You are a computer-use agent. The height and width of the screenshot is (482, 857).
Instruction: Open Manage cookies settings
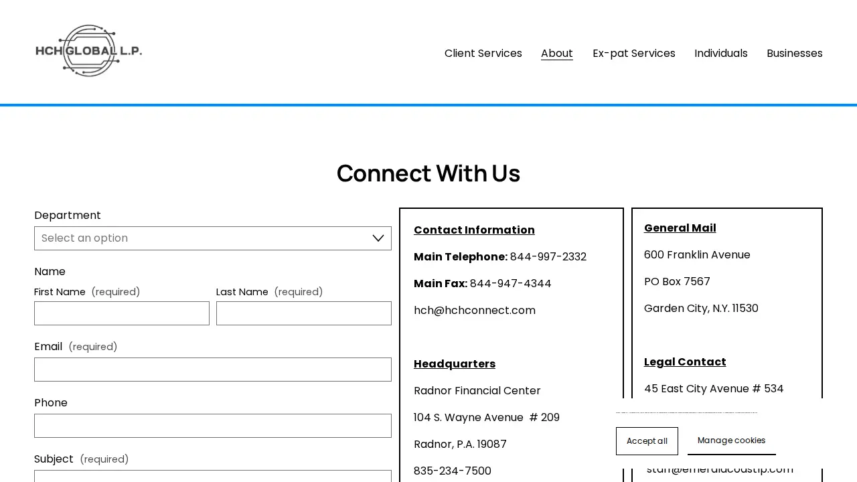point(732,440)
